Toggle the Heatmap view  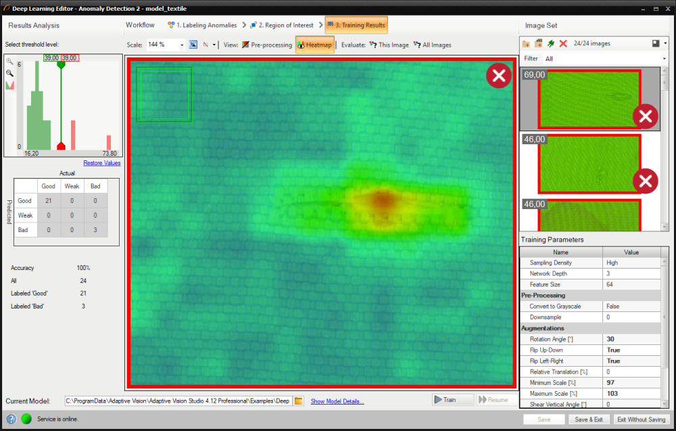(x=315, y=45)
